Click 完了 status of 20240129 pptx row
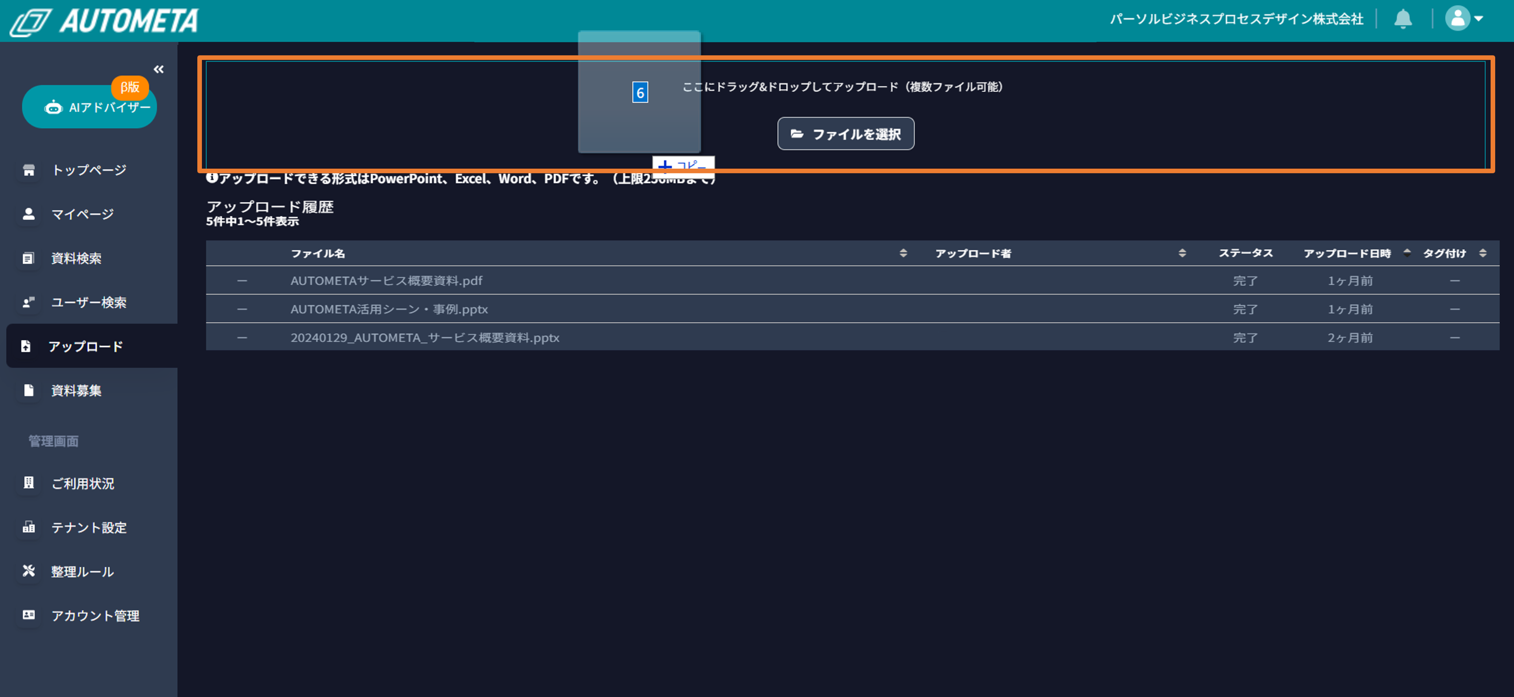Viewport: 1514px width, 697px height. [x=1245, y=337]
